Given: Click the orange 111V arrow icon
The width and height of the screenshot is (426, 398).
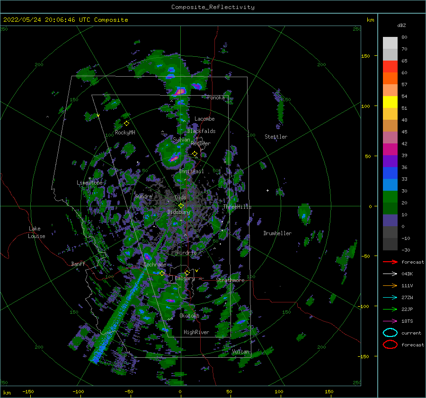Looking at the screenshot, I should click(x=390, y=285).
